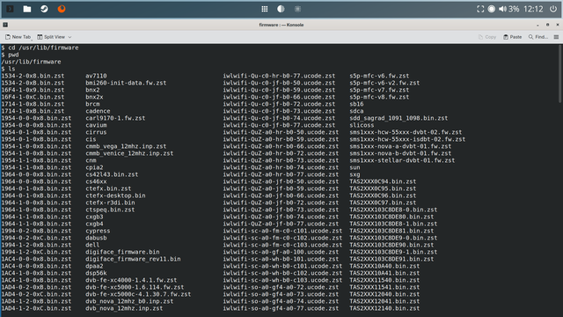Click the cirrus directory entry
The height and width of the screenshot is (317, 563).
[x=96, y=132]
